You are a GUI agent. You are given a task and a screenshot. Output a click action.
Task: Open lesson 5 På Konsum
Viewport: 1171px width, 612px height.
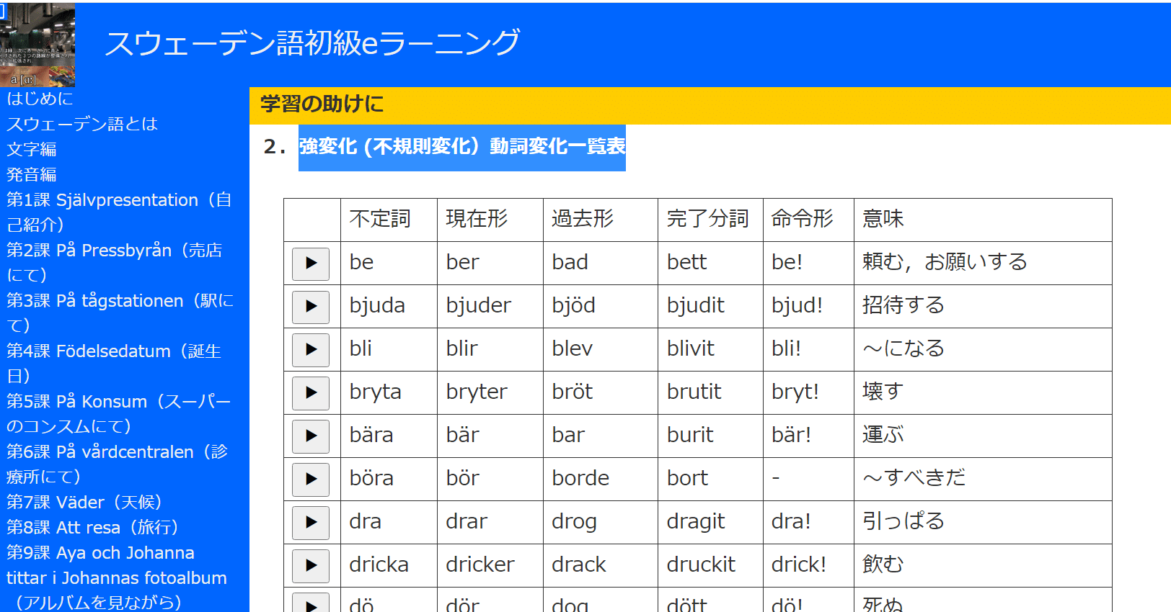pyautogui.click(x=118, y=402)
